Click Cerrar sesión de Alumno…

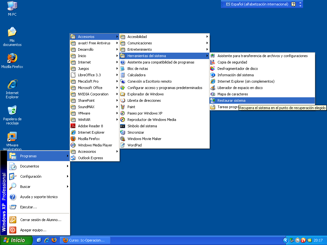pyautogui.click(x=38, y=220)
